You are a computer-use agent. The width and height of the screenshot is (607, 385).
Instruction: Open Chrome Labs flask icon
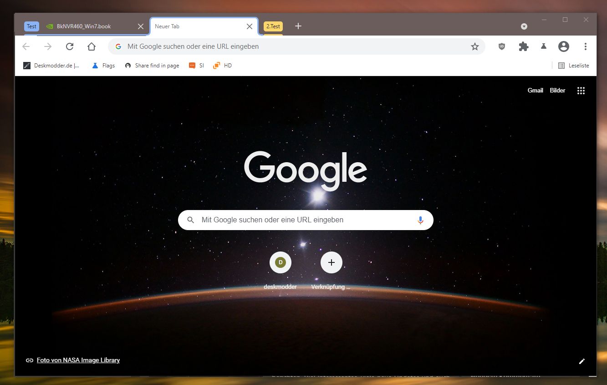tap(544, 46)
